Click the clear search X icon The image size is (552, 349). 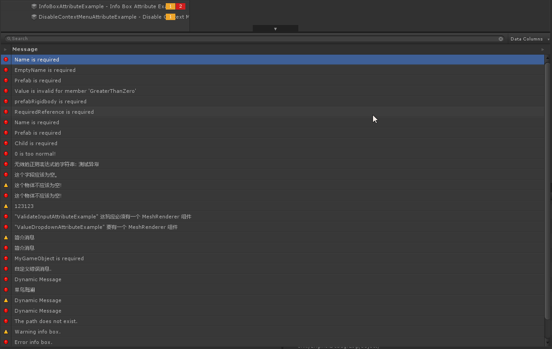pyautogui.click(x=501, y=39)
